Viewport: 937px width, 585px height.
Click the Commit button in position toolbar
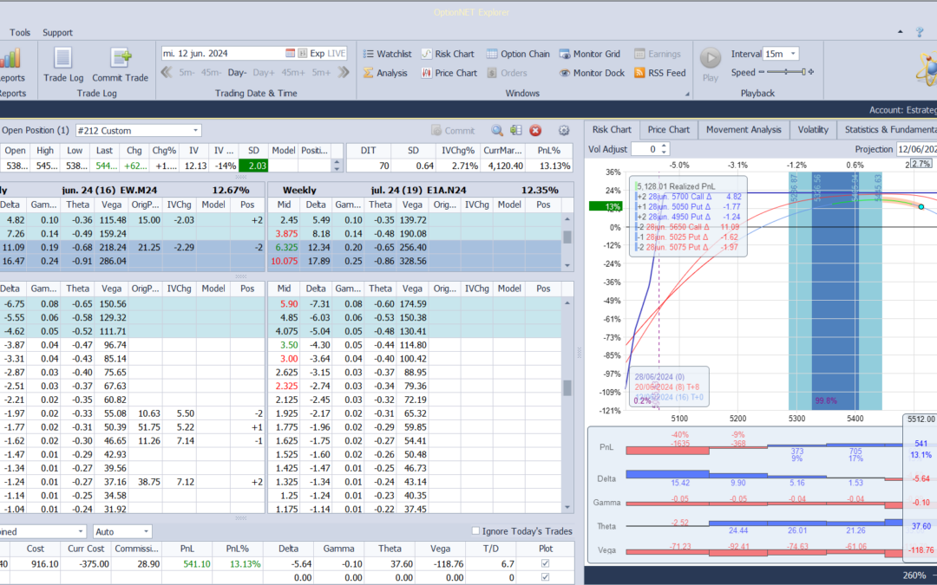coord(453,130)
